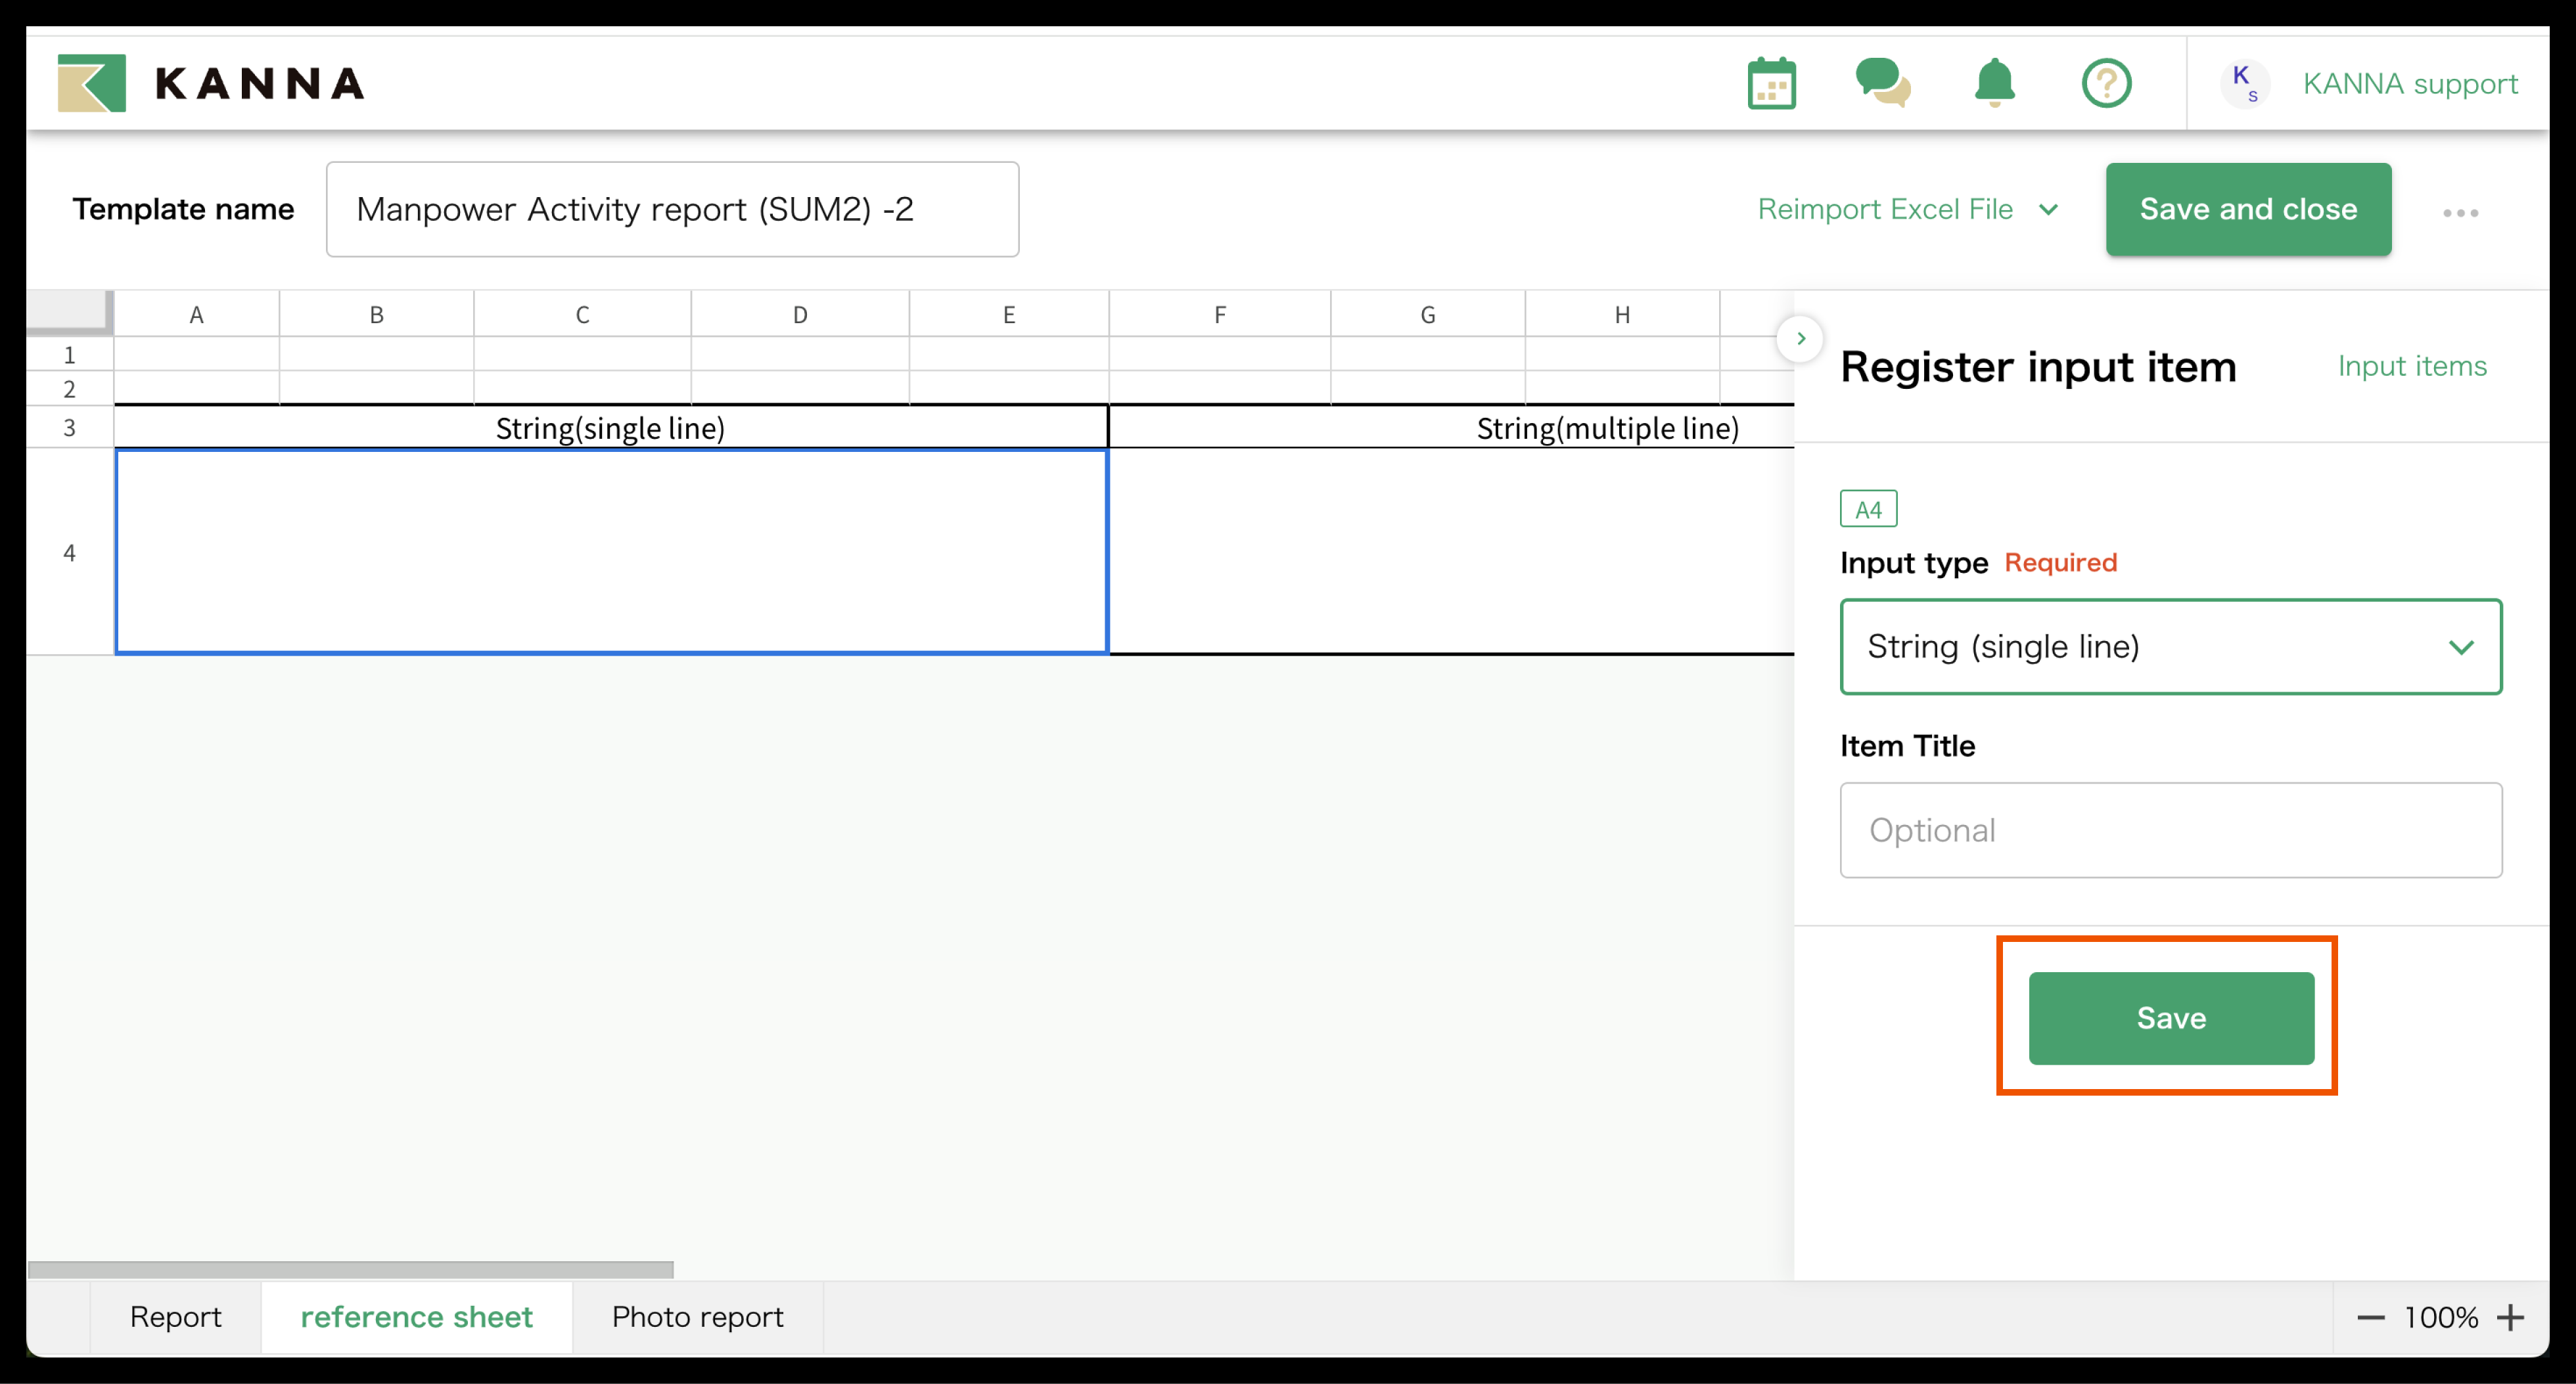Screen dimensions: 2576x1384
Task: Click the KS user avatar
Action: (2244, 83)
